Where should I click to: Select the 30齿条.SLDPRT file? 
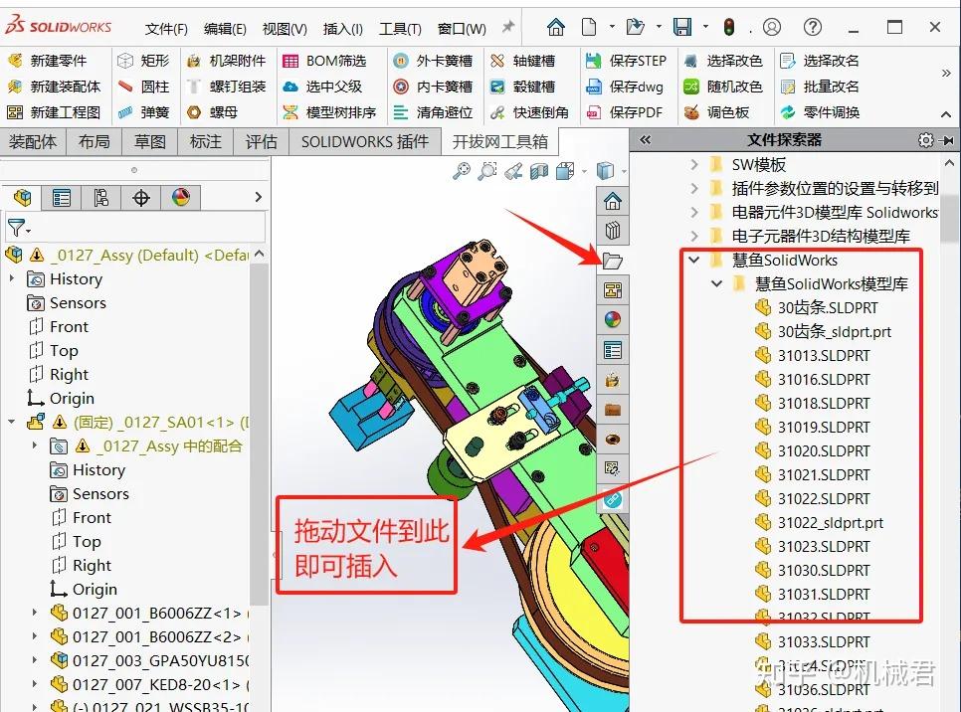[817, 307]
